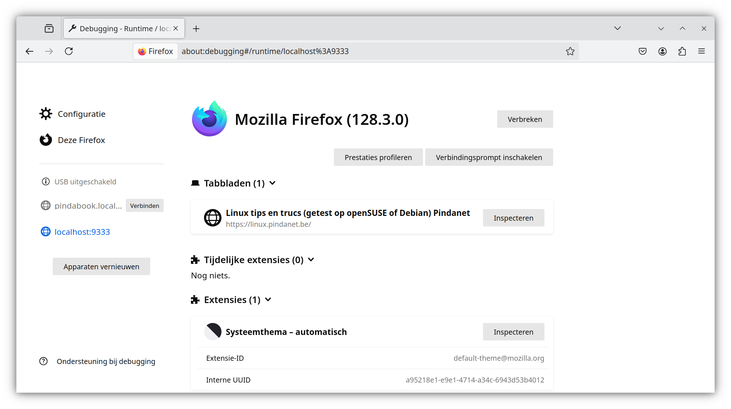This screenshot has width=731, height=409.
Task: Click Verbindingsprompt inschakelen button
Action: (488, 158)
